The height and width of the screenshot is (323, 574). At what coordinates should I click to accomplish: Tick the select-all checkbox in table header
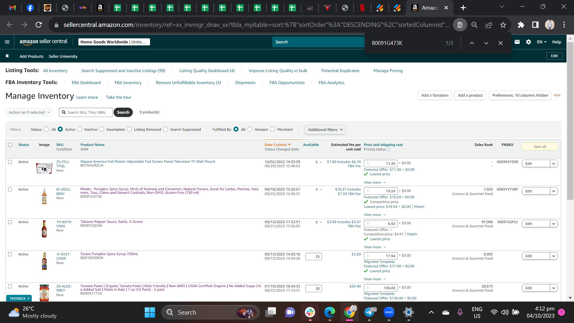coord(10,145)
